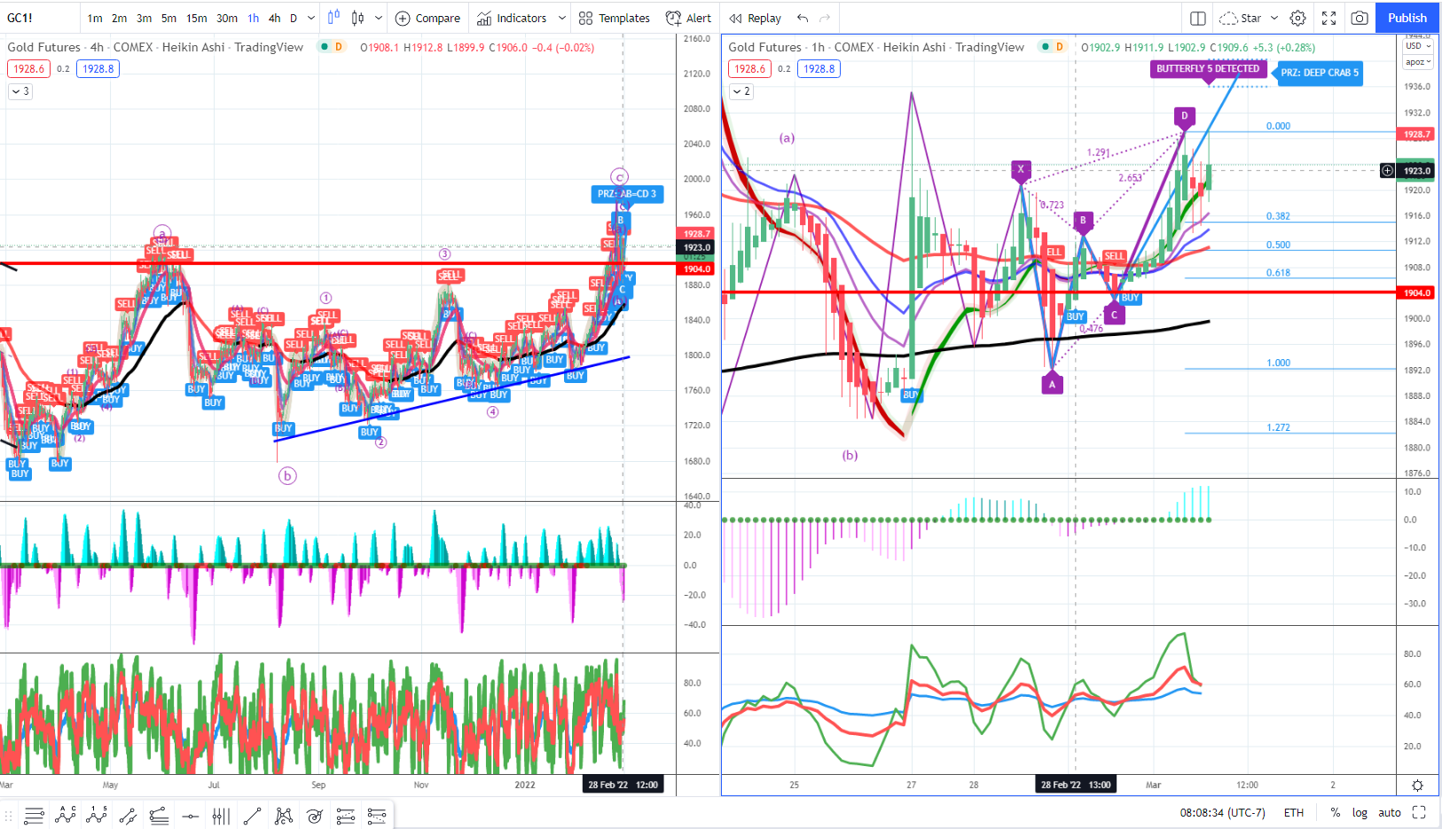Undo the last action
The image size is (1442, 829).
[x=803, y=18]
